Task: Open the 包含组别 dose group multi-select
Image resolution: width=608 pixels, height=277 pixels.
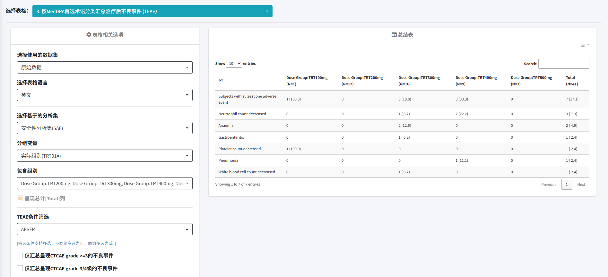Action: (105, 183)
